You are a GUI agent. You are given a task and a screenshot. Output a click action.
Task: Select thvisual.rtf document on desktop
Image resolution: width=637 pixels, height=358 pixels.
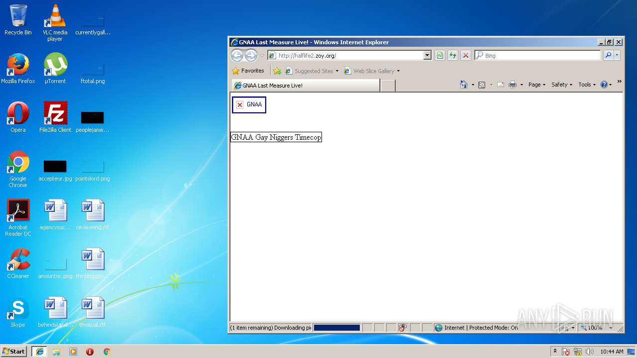(x=93, y=312)
